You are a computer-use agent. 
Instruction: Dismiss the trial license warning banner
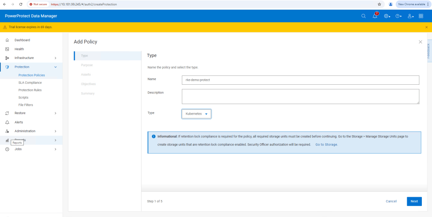coord(427,27)
